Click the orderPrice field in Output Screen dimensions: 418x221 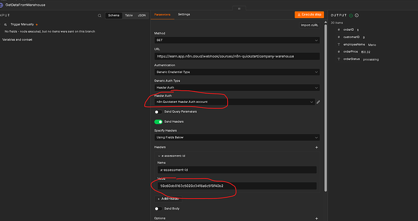[350, 51]
